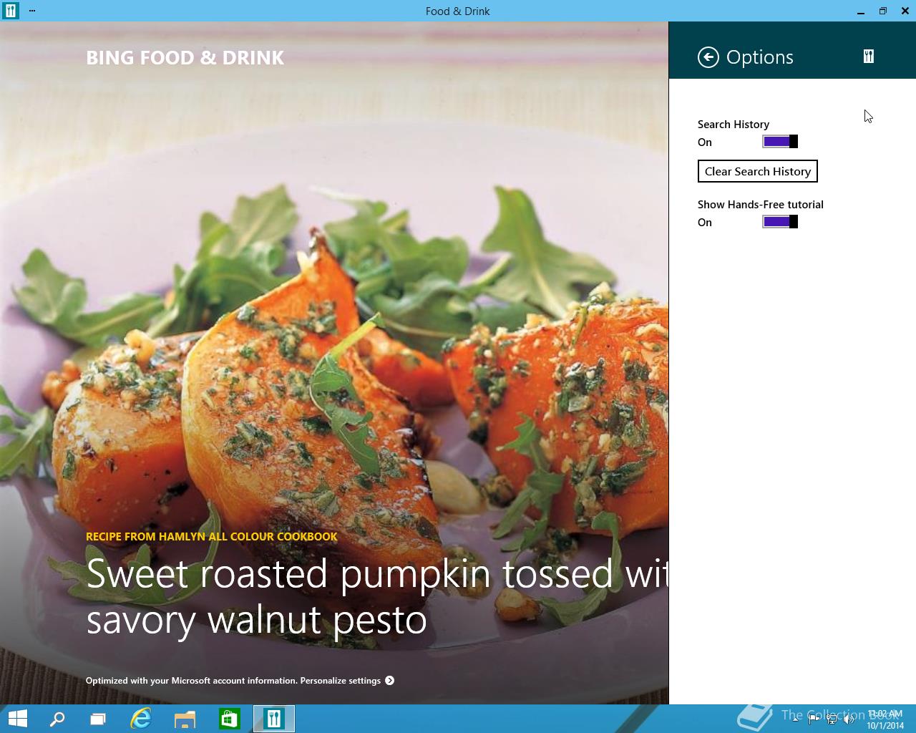Close the Food & Drink window
The image size is (916, 733).
905,11
